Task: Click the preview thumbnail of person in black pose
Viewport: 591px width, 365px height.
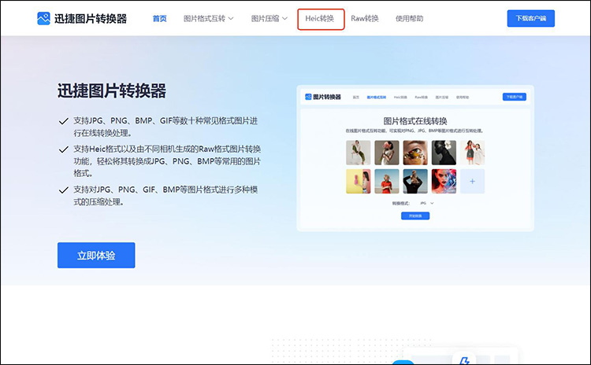Action: 415,182
